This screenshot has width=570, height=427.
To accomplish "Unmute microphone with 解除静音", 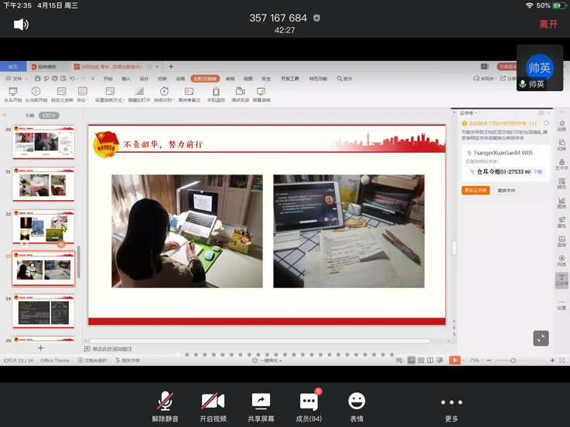I will pyautogui.click(x=165, y=405).
